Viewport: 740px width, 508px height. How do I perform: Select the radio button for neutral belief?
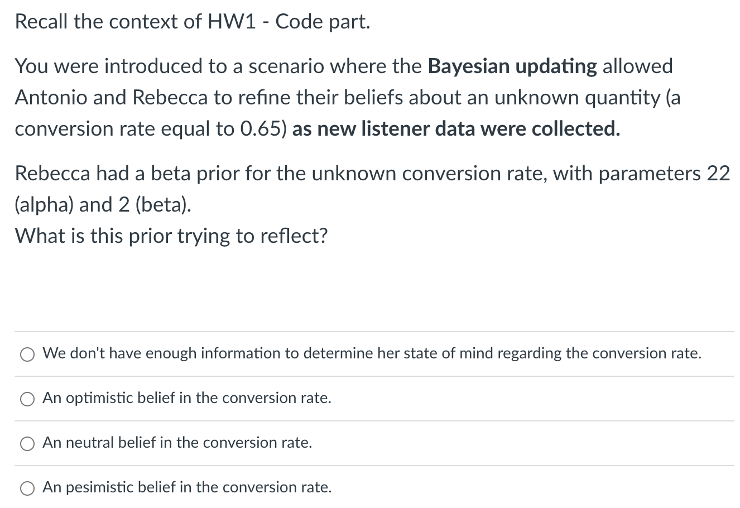pos(26,443)
